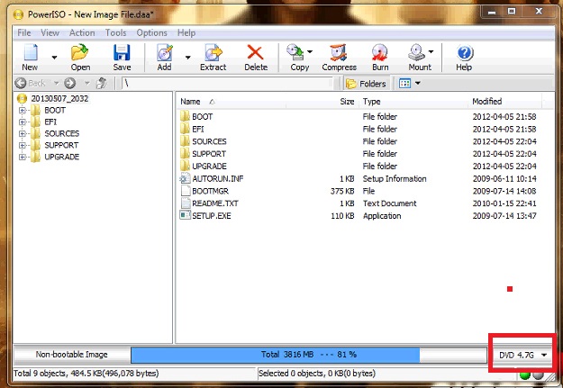Viewport: 563px width, 388px height.
Task: Open the DVD 4.7G media size dropdown
Action: click(x=522, y=355)
